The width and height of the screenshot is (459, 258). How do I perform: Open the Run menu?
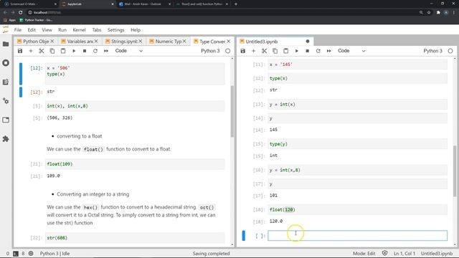click(62, 30)
